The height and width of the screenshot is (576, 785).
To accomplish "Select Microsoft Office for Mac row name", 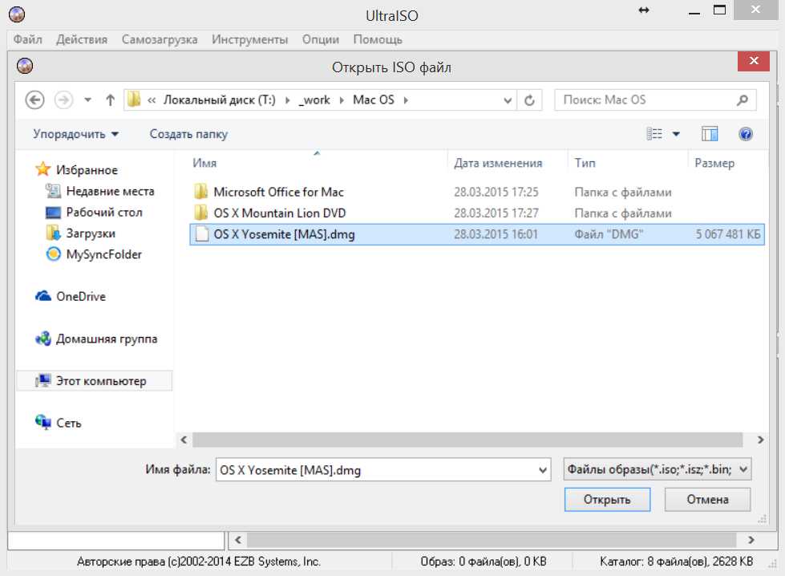I will (279, 192).
